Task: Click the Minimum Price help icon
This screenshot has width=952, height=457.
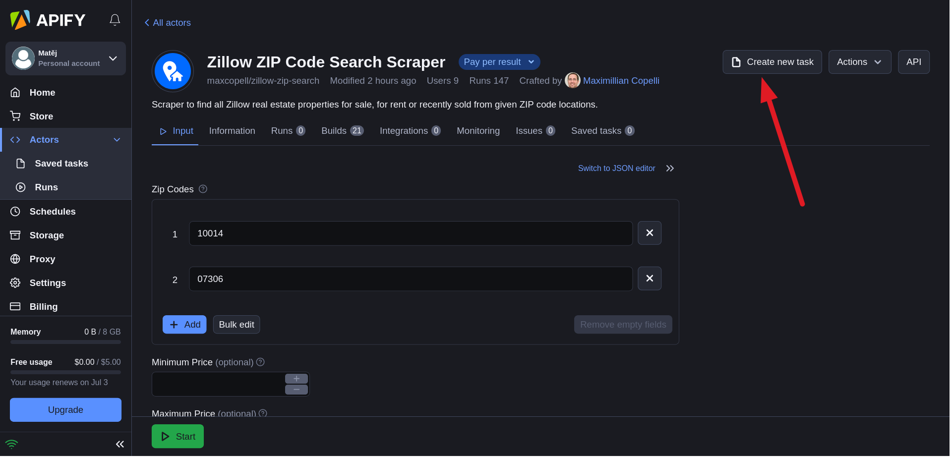Action: (260, 362)
